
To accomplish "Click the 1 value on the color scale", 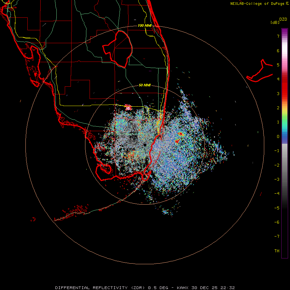I will [278, 122].
